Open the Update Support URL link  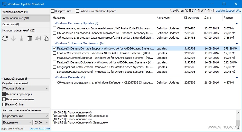[228, 11]
